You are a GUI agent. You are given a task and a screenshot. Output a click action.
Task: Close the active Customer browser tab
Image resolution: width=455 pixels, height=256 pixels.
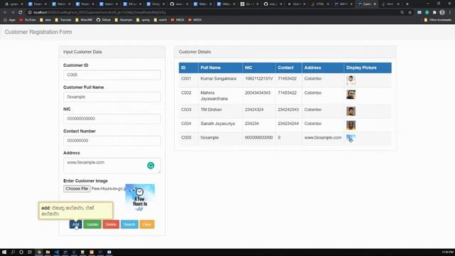point(375,4)
